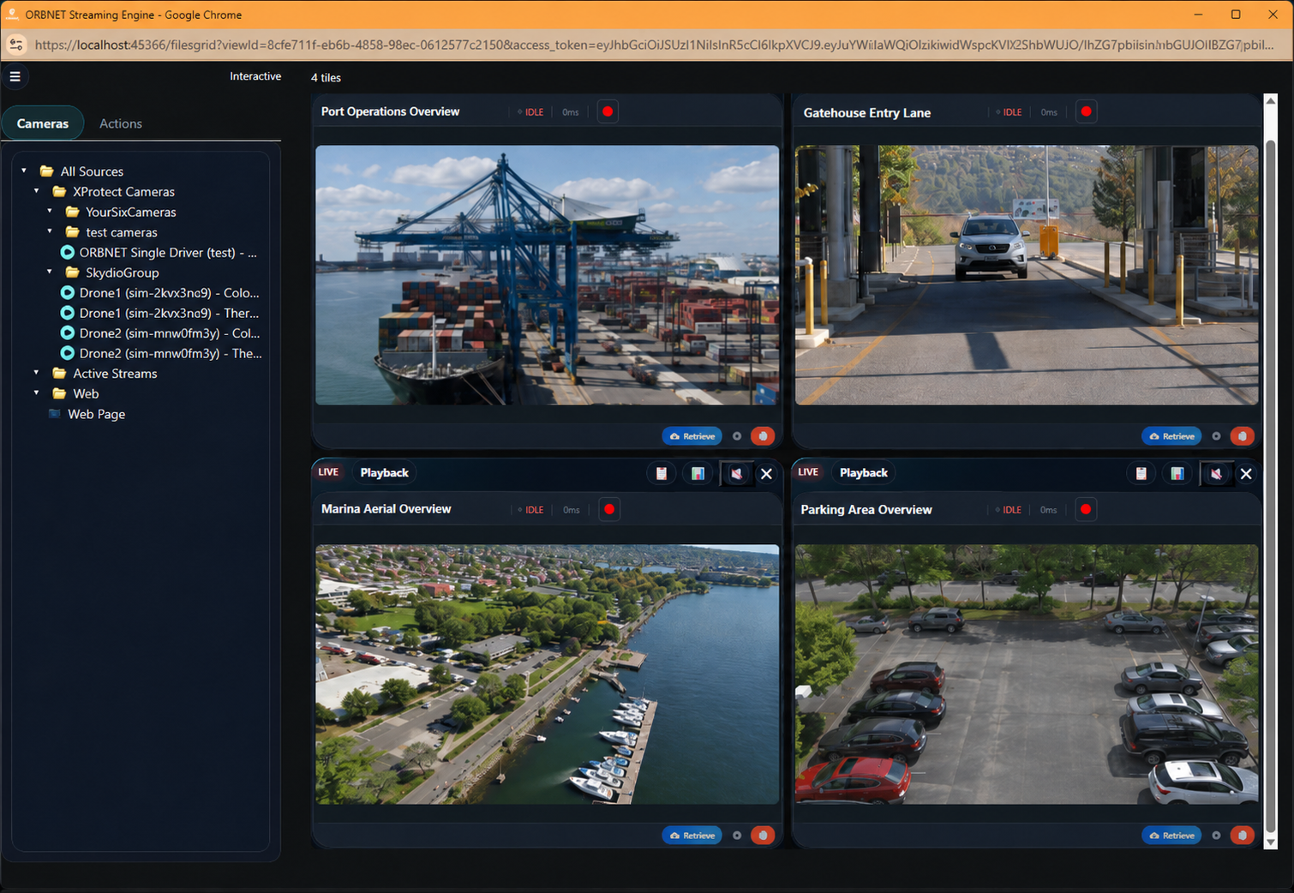
Task: Switch Marina Aerial tile to LIVE mode
Action: [x=328, y=472]
